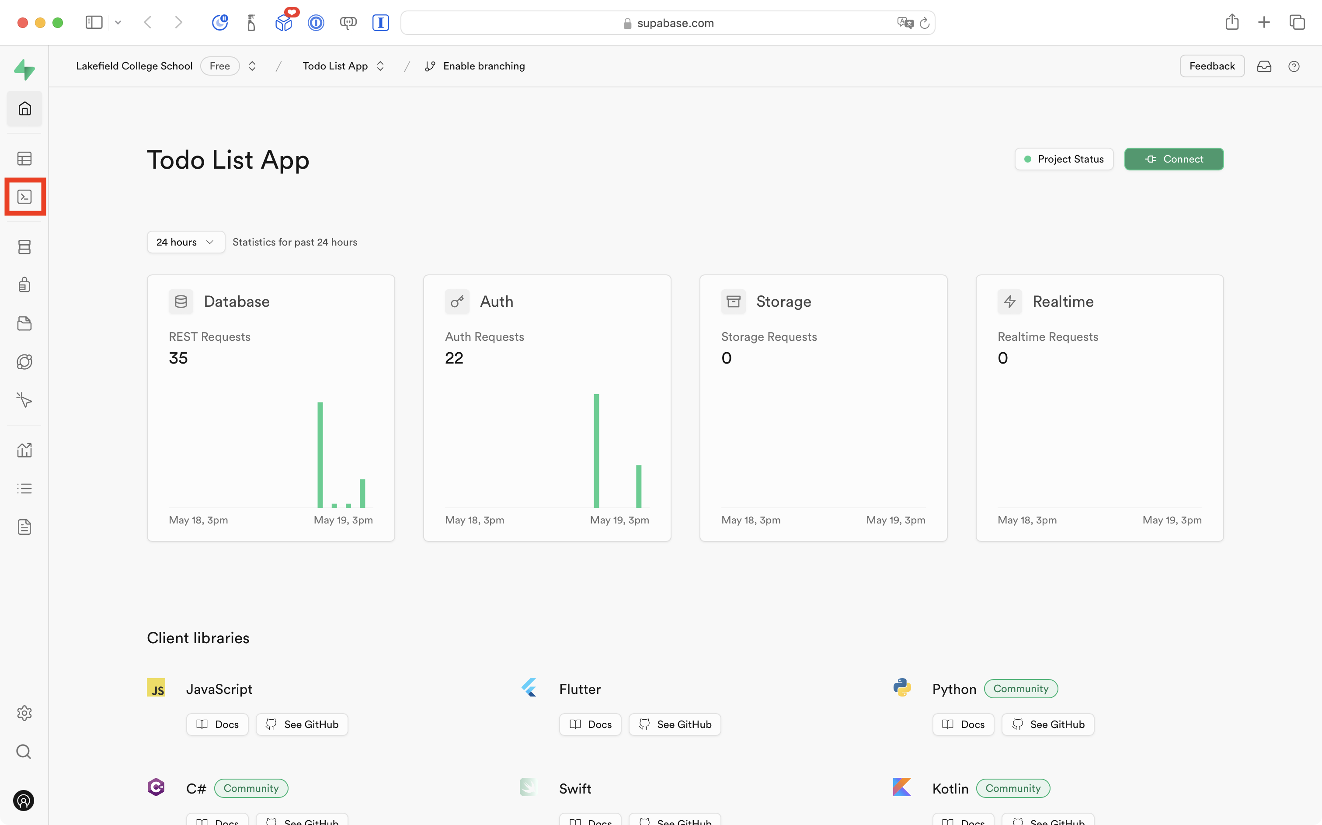Open Edge Functions from the sidebar
The height and width of the screenshot is (825, 1322).
(x=24, y=361)
